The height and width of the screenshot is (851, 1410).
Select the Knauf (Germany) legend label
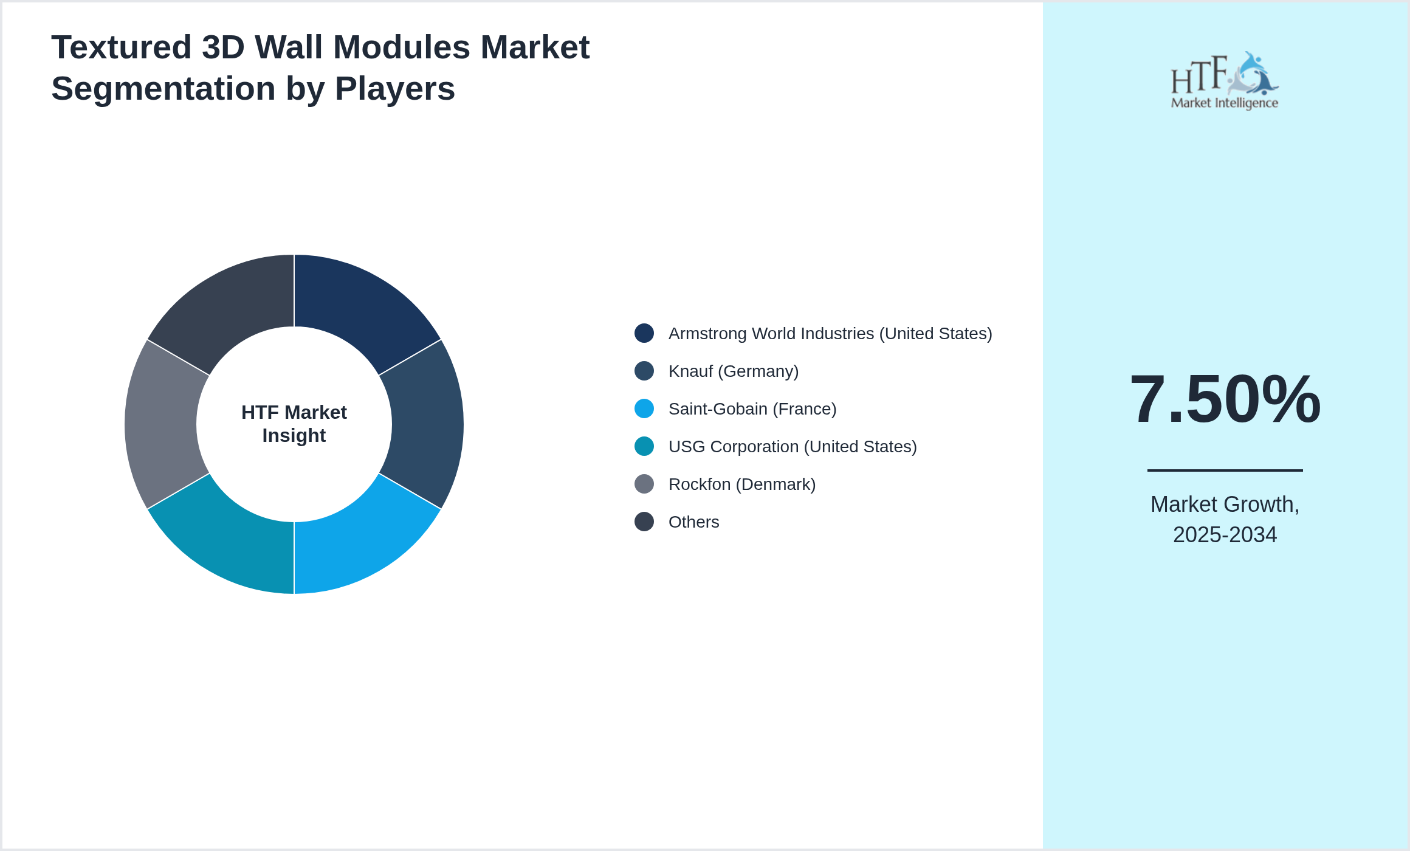point(734,371)
